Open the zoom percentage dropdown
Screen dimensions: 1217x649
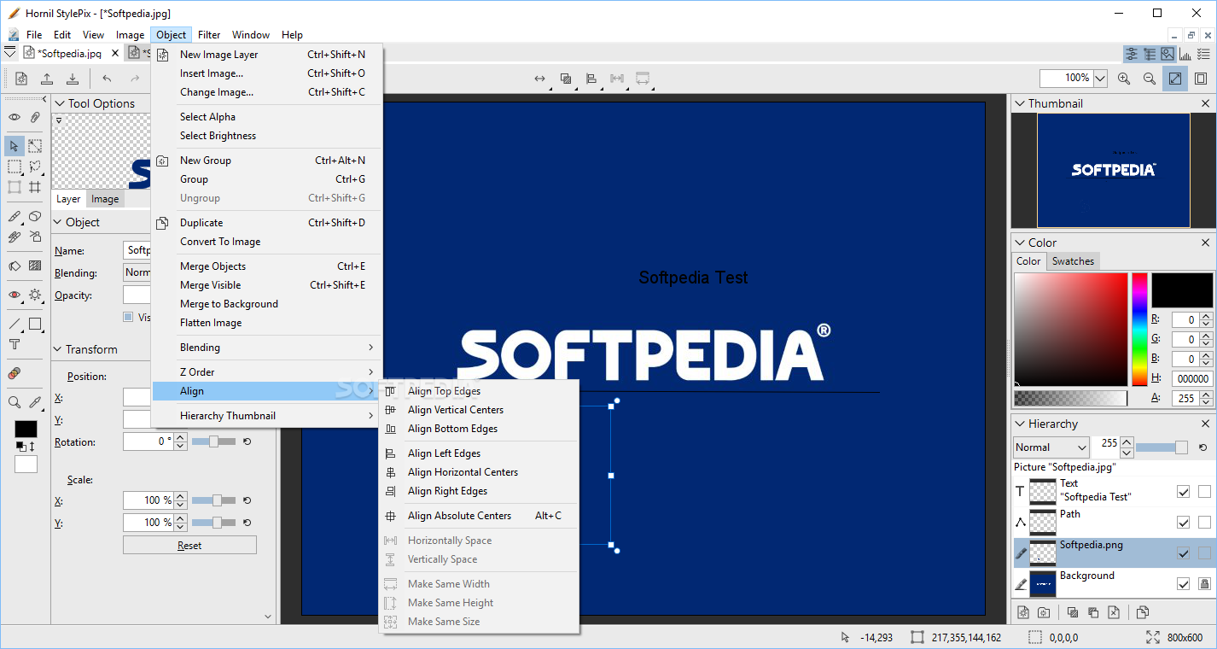[x=1100, y=79]
